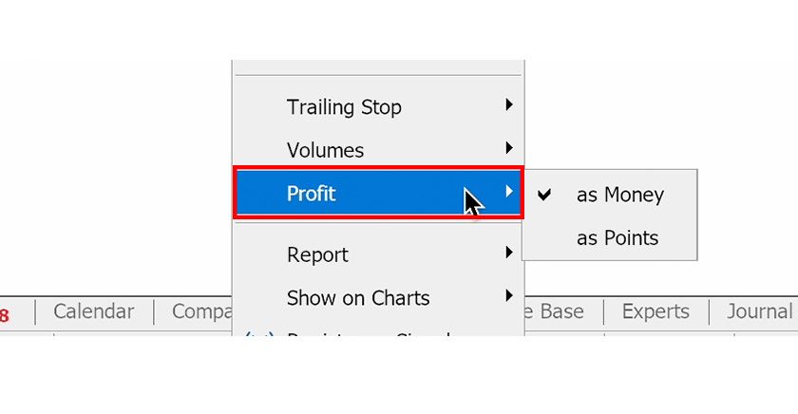Click the red number 8 tab badge
The height and width of the screenshot is (414, 798).
point(5,314)
